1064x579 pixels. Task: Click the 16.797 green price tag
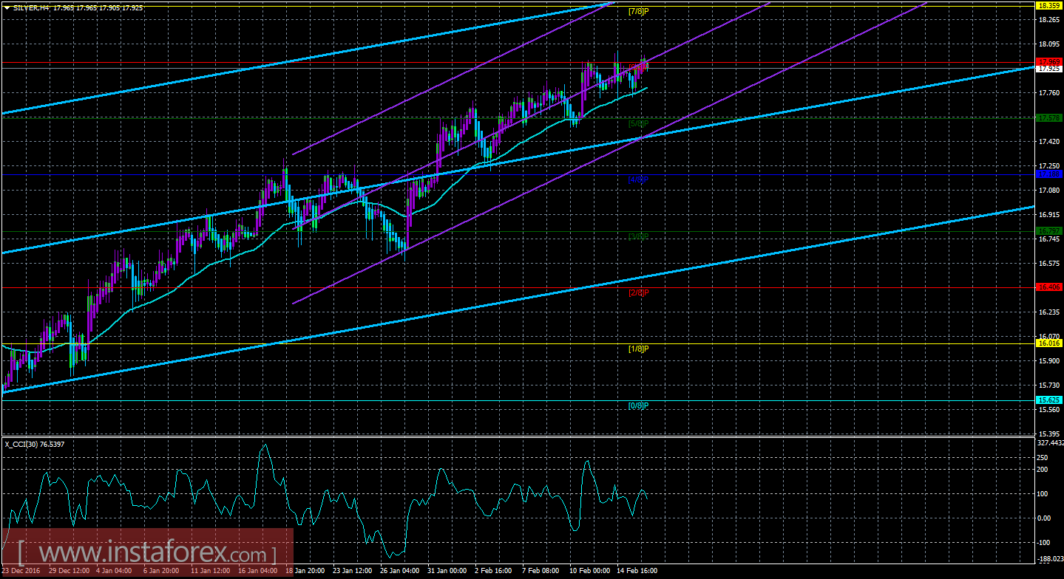coord(1048,231)
